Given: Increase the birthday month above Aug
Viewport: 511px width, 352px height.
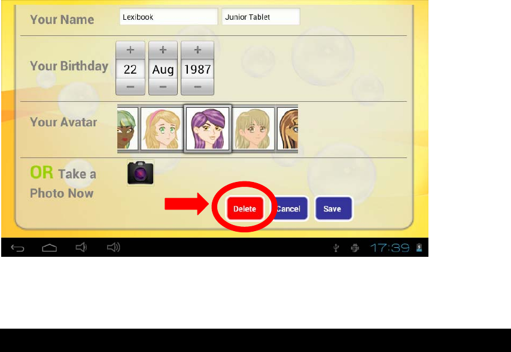Looking at the screenshot, I should (163, 50).
